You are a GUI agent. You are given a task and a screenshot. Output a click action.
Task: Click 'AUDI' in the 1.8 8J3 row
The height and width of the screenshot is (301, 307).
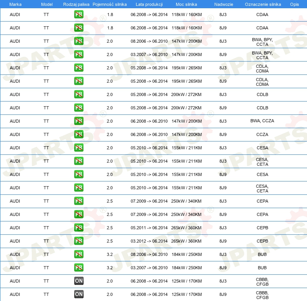[x=15, y=15]
